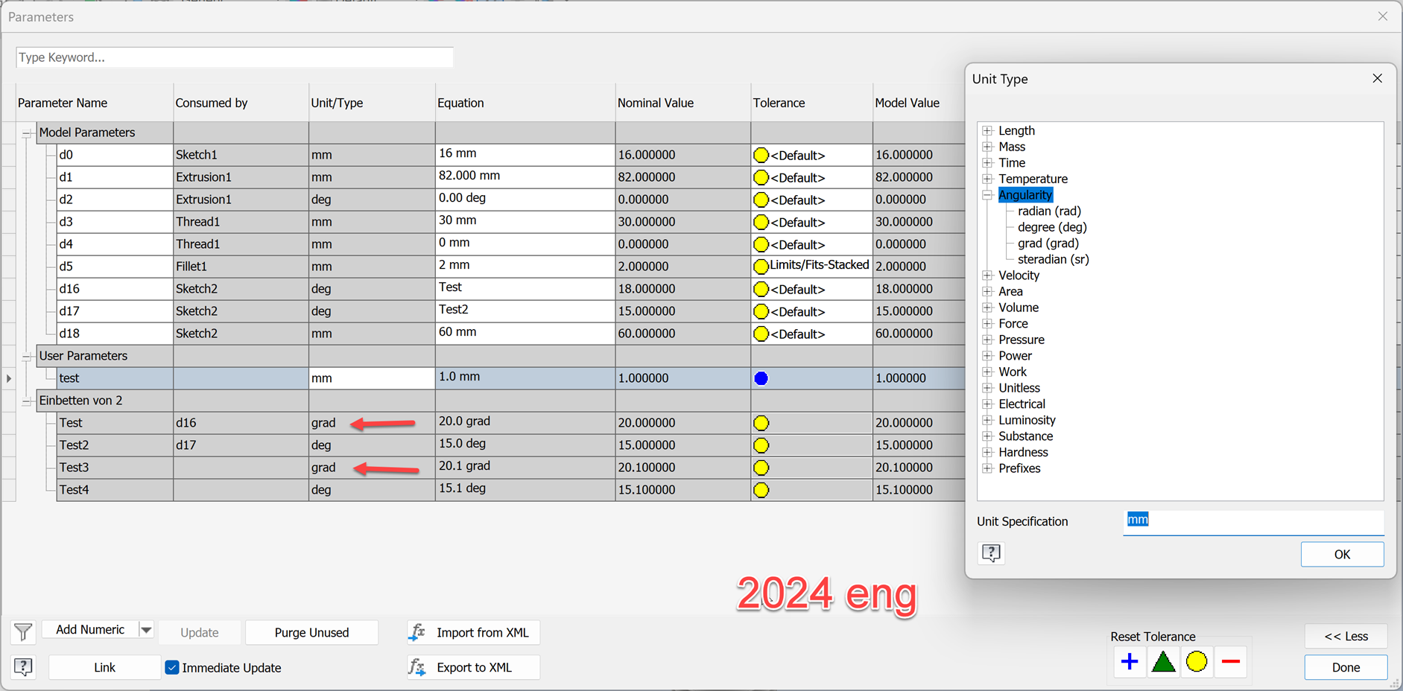This screenshot has height=691, width=1403.
Task: Click the Export to XML button
Action: click(473, 667)
